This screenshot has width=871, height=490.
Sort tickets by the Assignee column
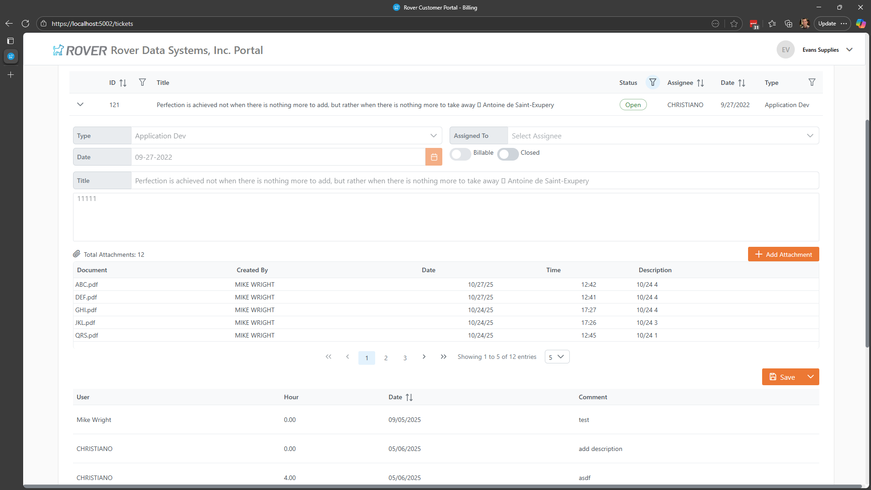click(700, 83)
